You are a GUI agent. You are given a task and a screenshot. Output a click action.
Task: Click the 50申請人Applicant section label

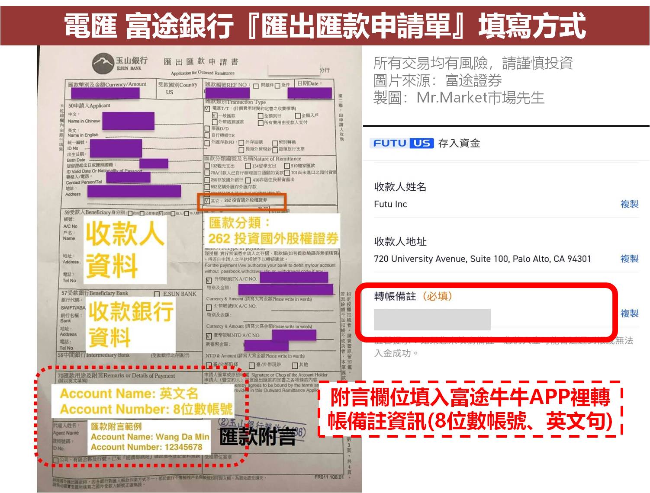(89, 106)
